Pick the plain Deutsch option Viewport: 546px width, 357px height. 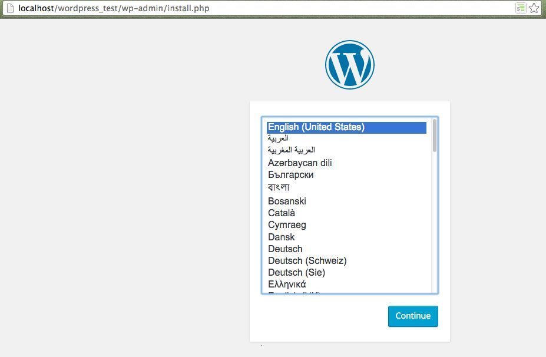click(x=346, y=249)
